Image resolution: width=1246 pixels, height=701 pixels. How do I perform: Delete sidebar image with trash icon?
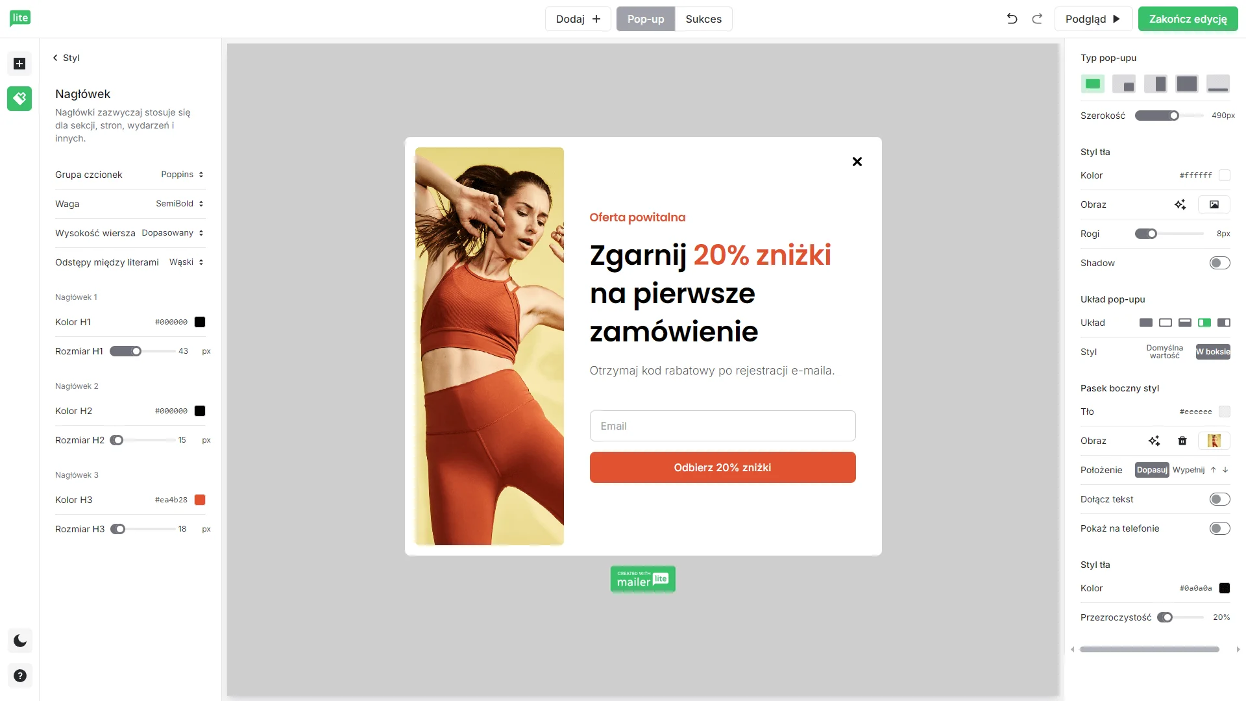pyautogui.click(x=1182, y=441)
